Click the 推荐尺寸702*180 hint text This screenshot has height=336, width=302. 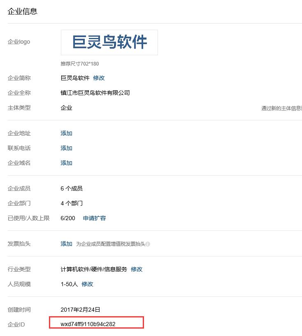[79, 64]
